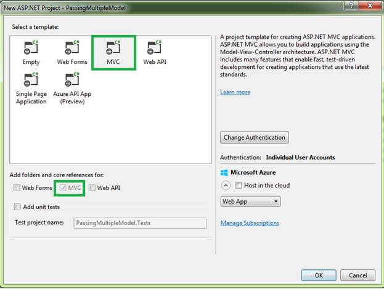Open the Web App dropdown
This screenshot has height=289, width=384.
point(250,202)
